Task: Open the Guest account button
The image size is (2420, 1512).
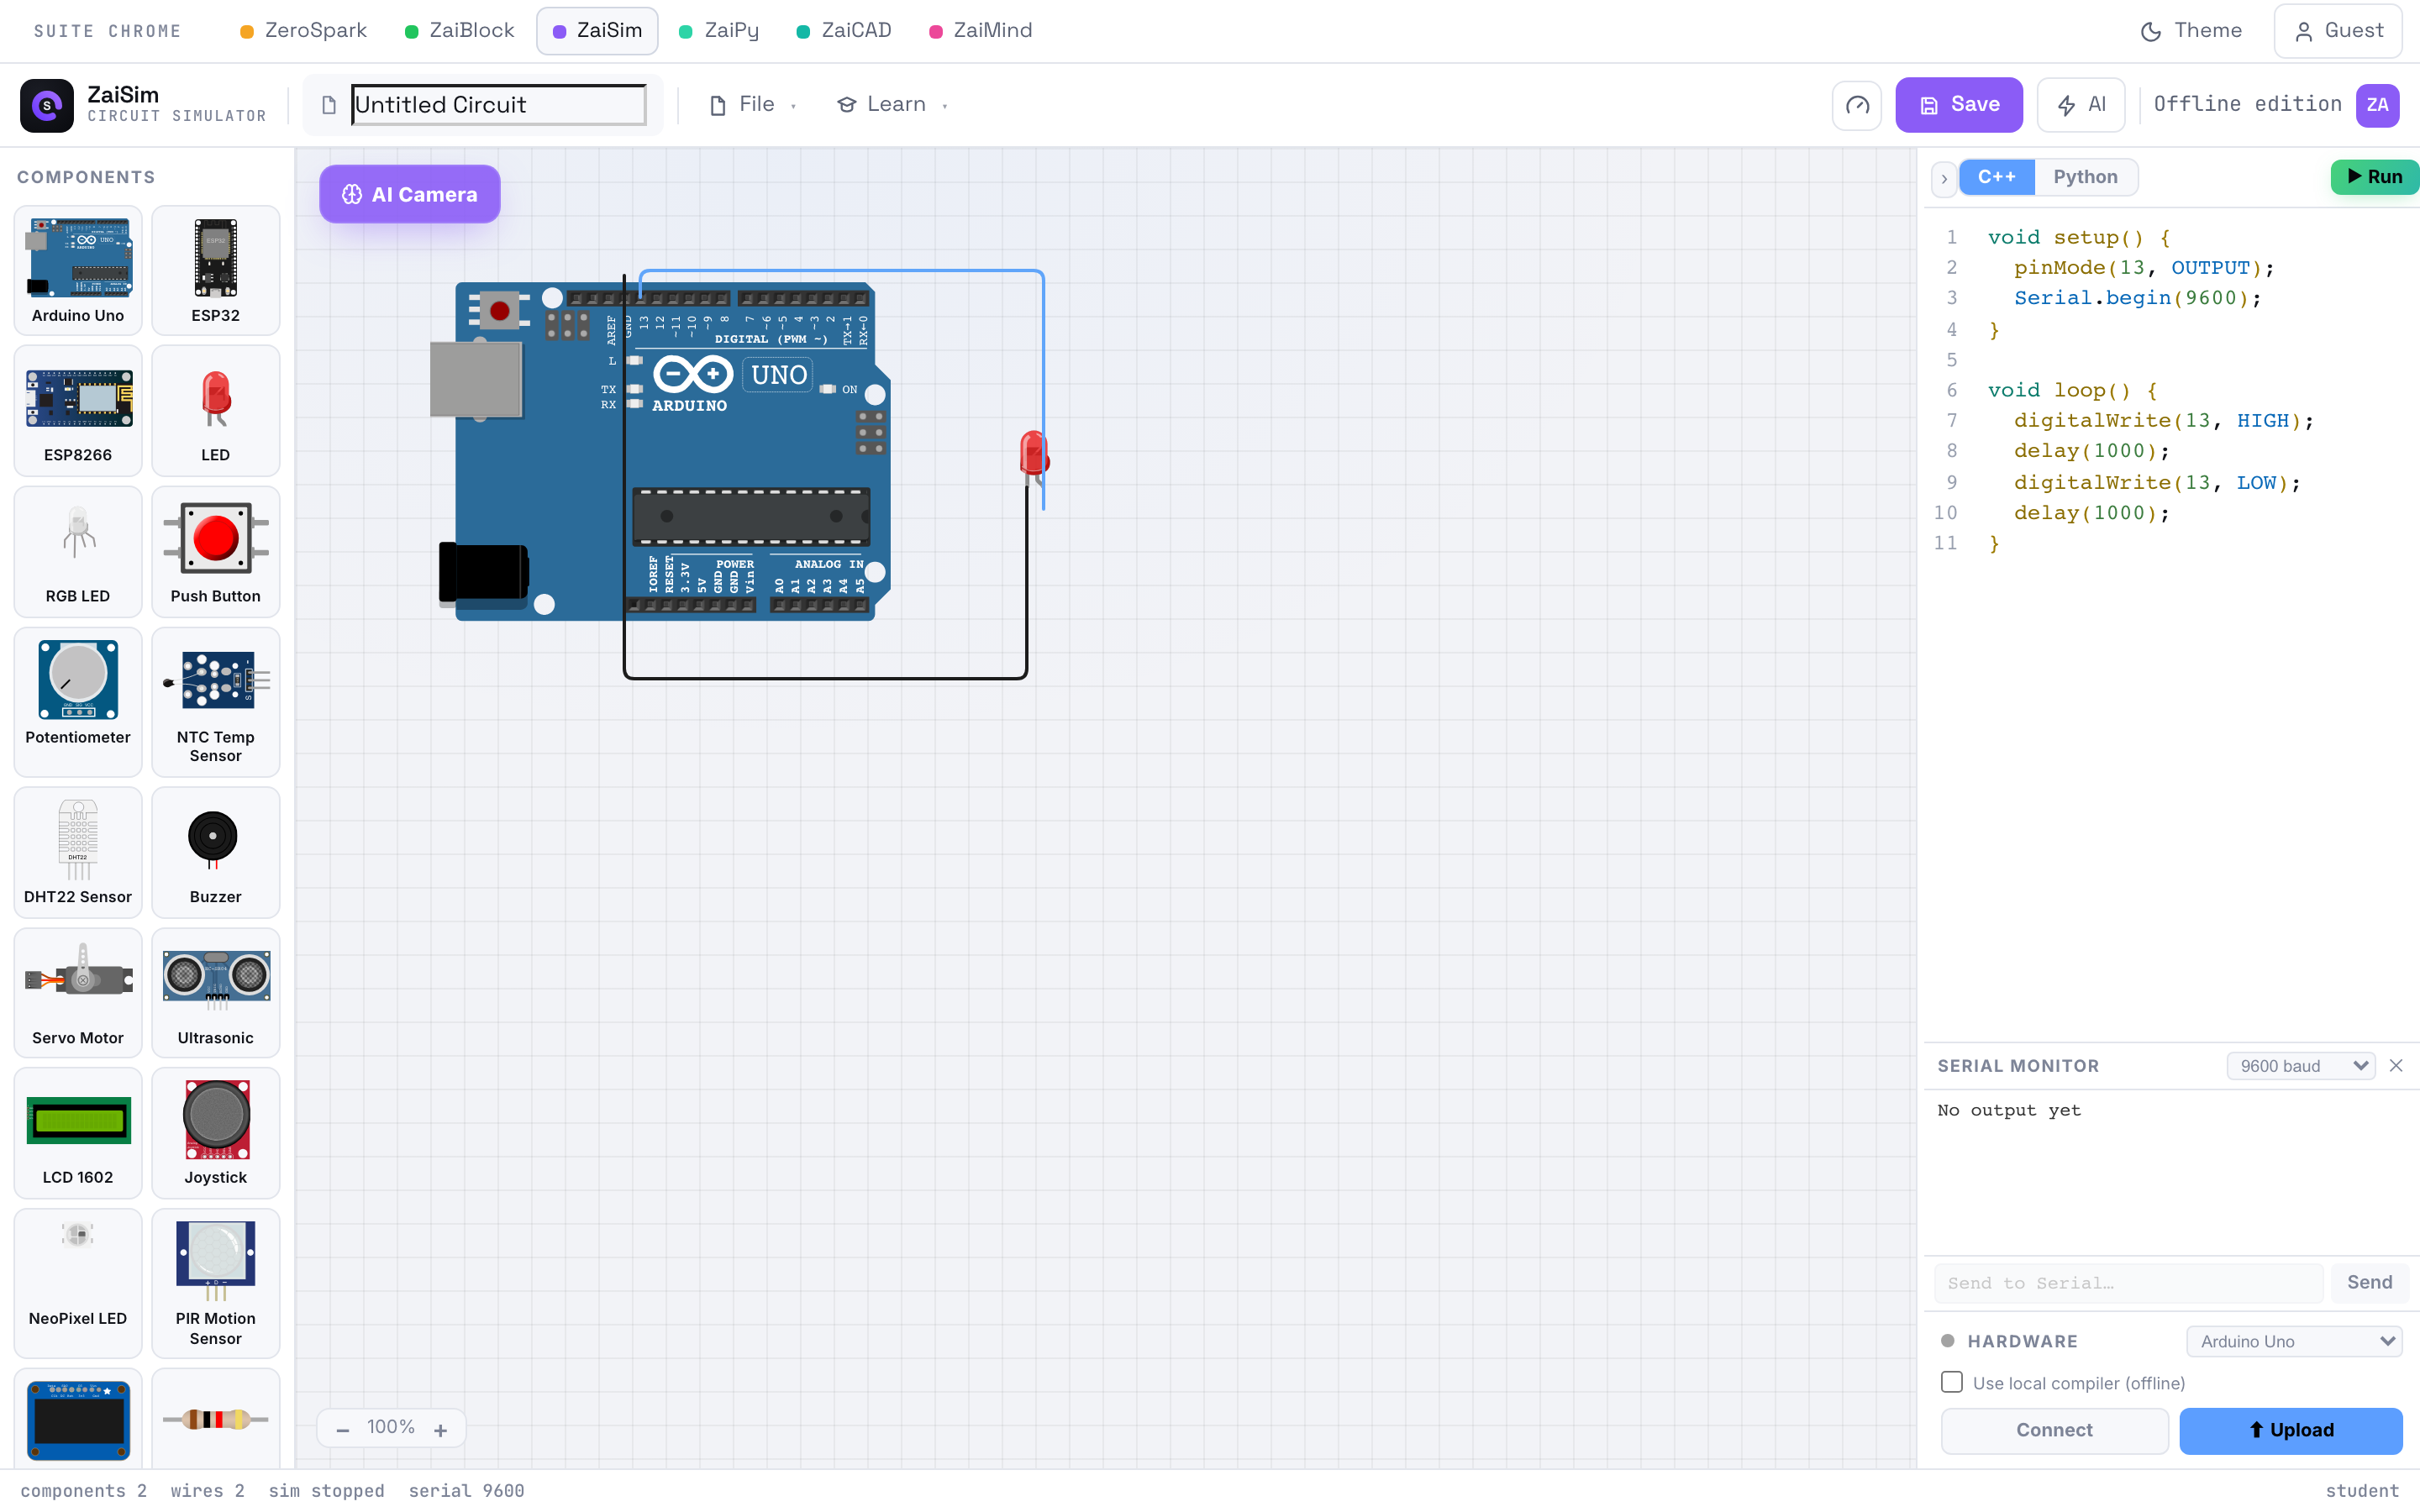Action: coord(2337,31)
